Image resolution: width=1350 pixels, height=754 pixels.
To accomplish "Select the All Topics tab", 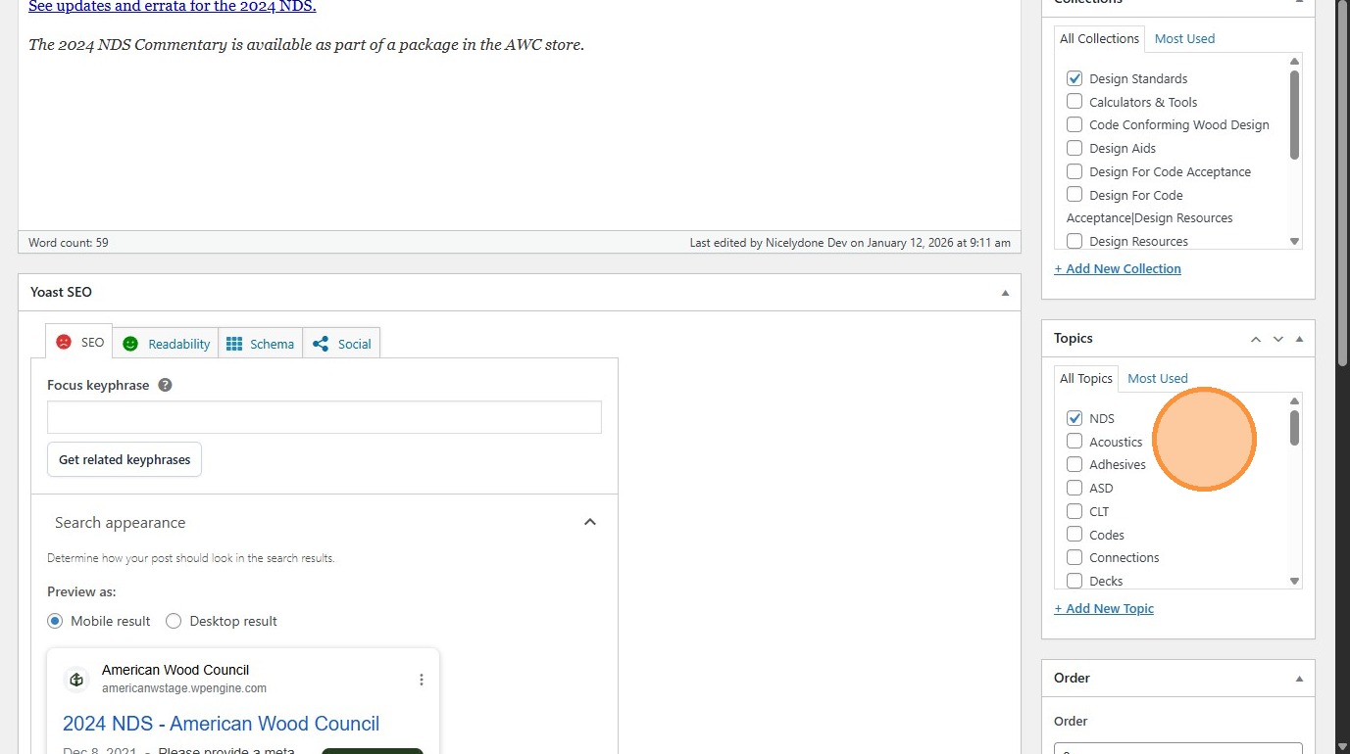I will click(1086, 378).
